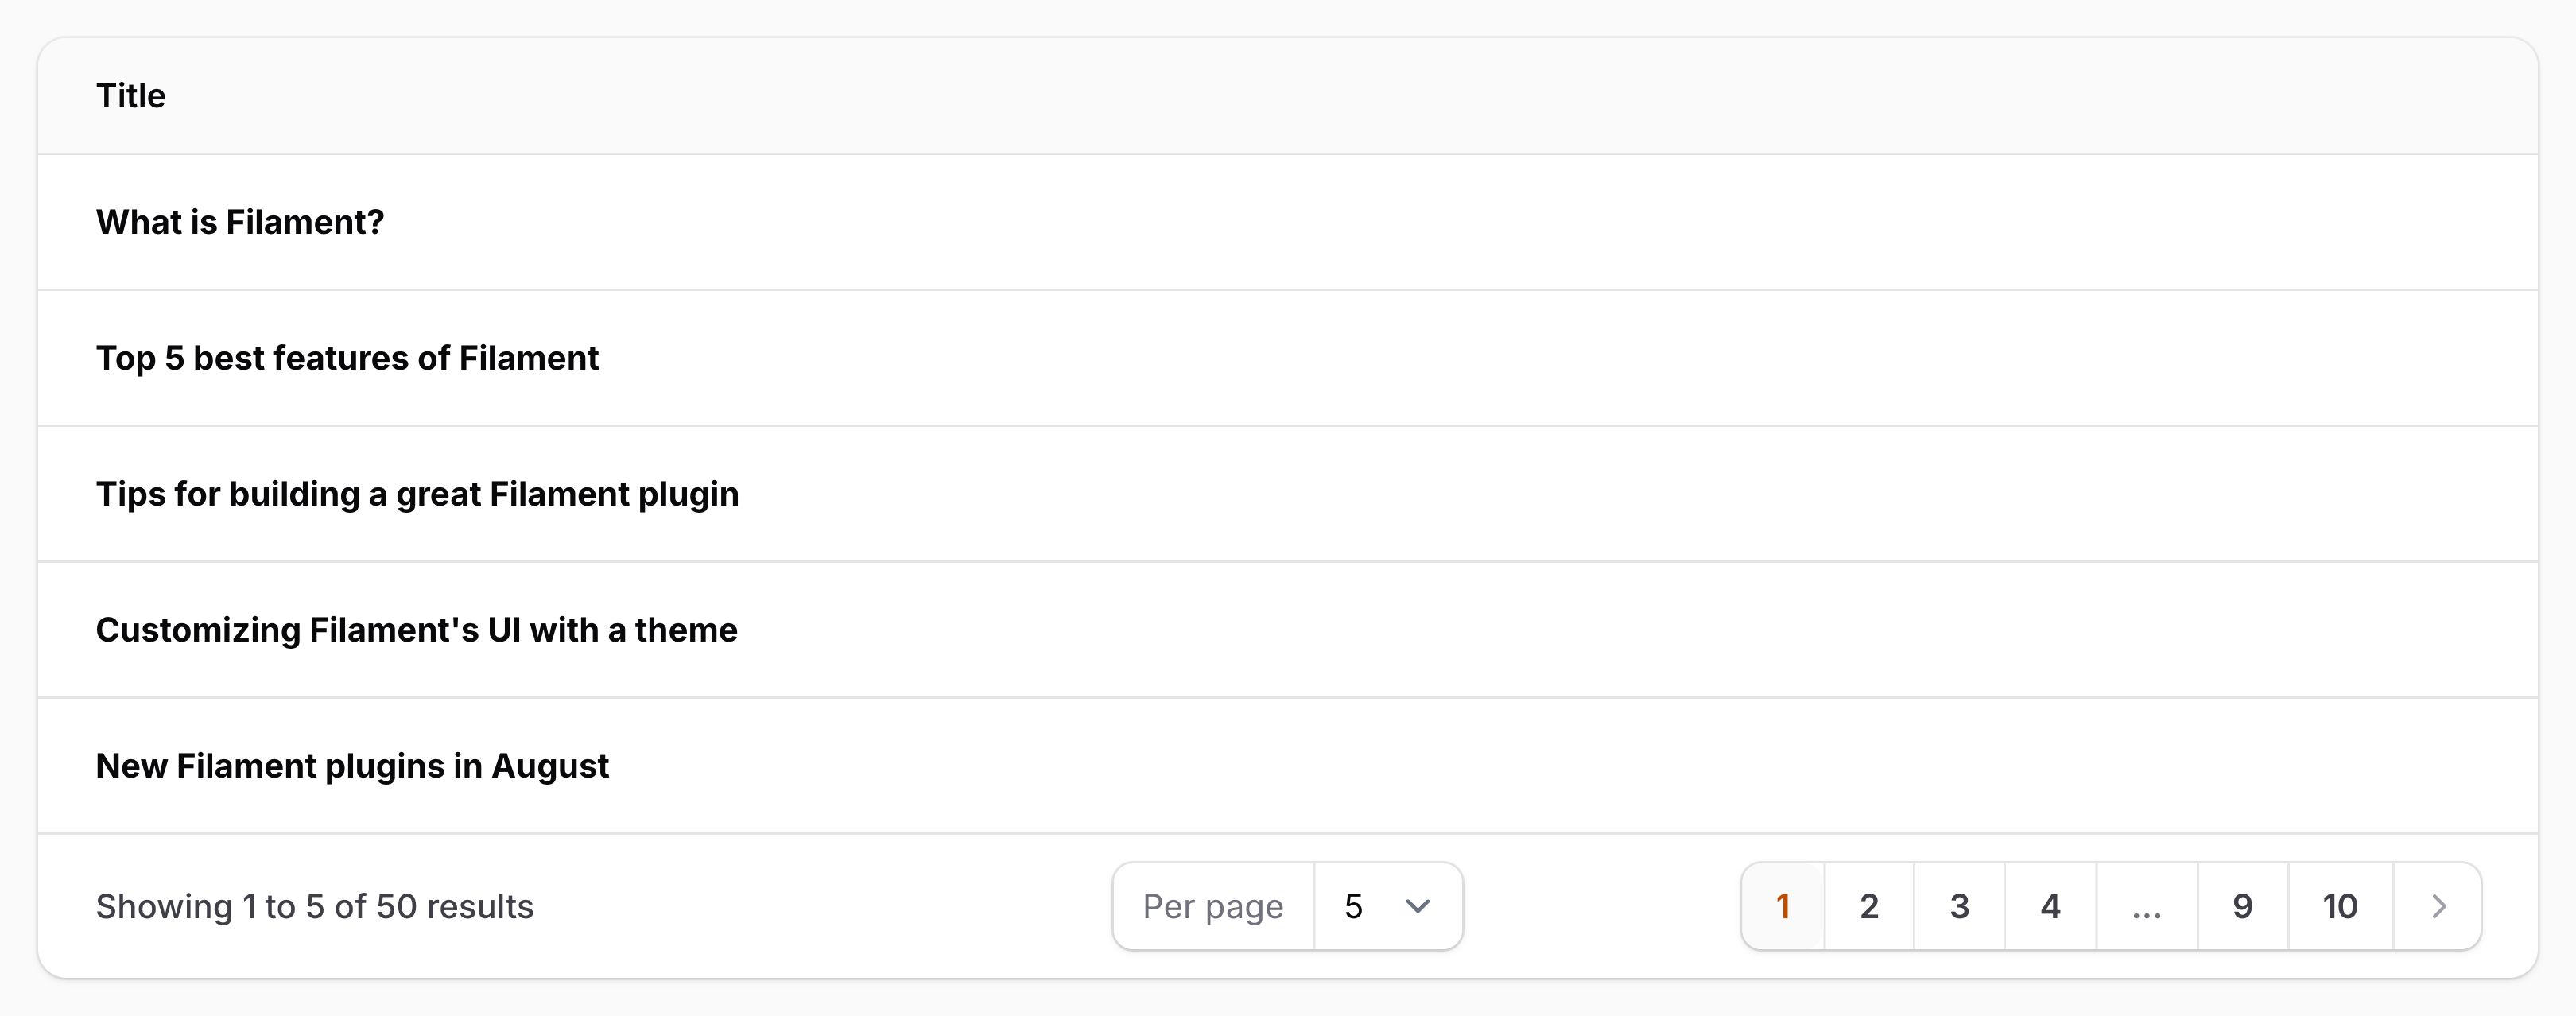
Task: Click the Title column header
Action: (x=131, y=96)
